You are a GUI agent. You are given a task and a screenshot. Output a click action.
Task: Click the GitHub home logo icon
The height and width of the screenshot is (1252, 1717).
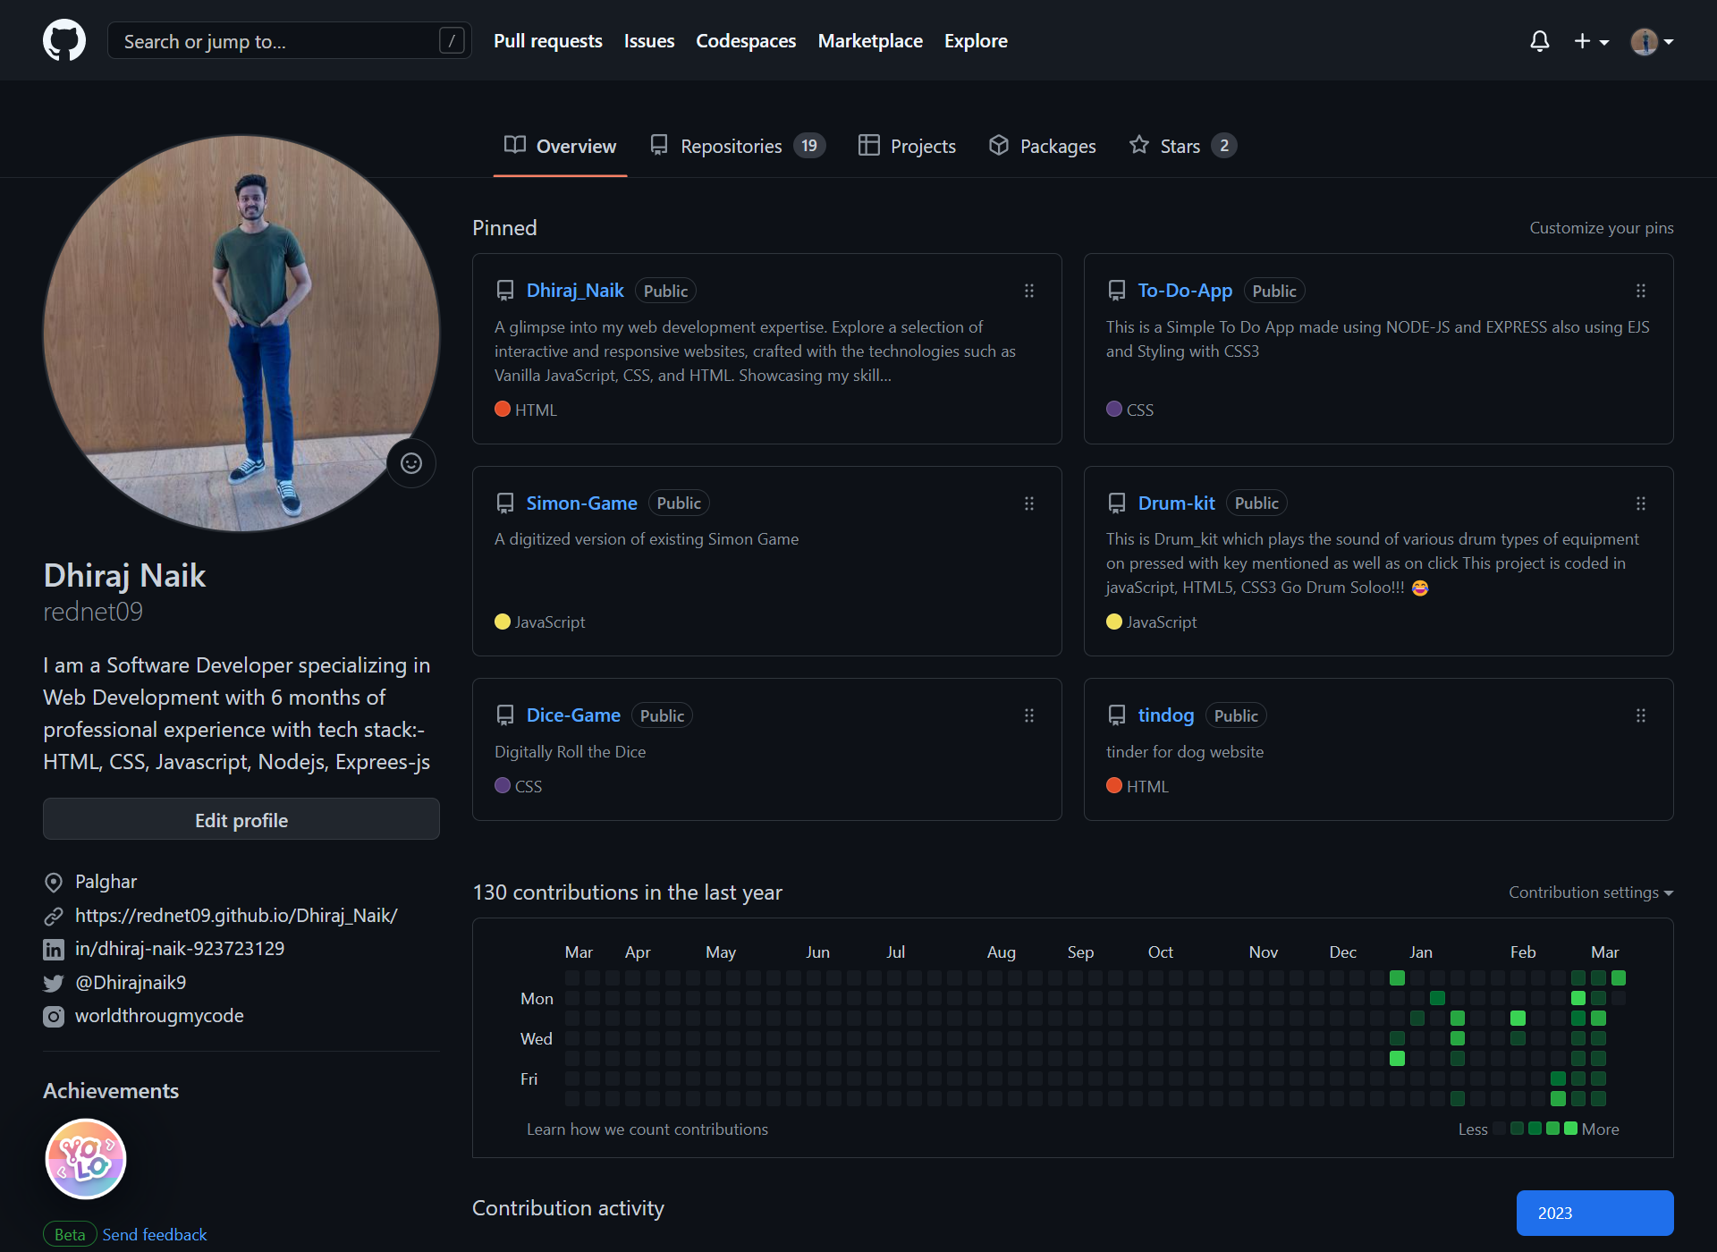coord(64,40)
